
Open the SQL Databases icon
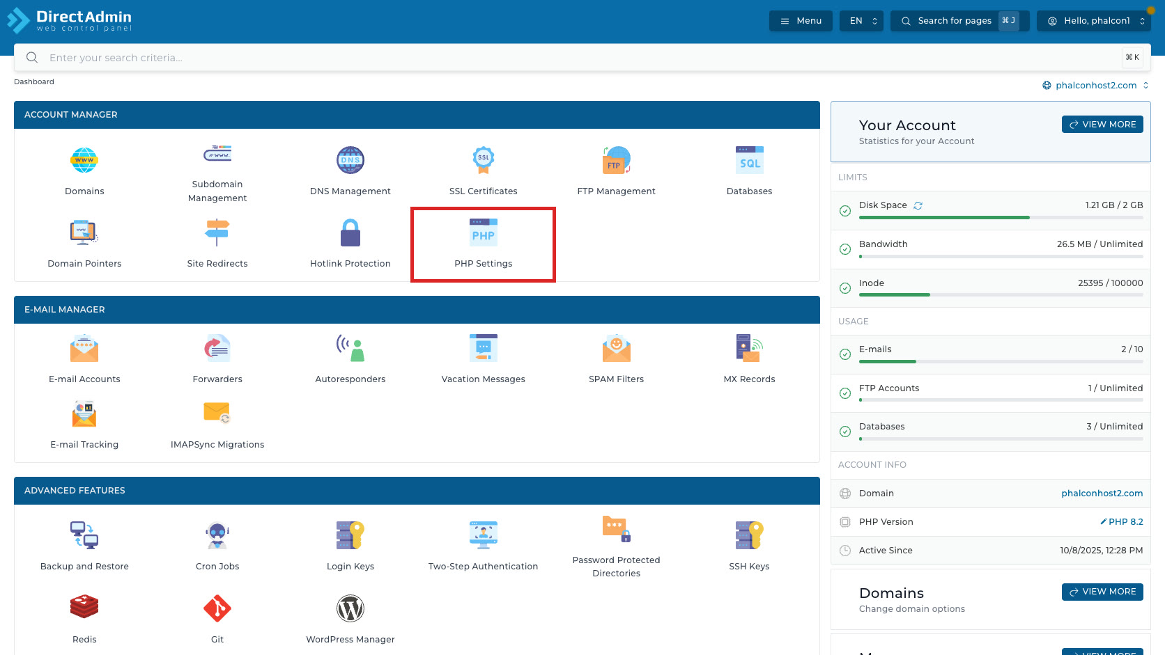click(x=750, y=161)
